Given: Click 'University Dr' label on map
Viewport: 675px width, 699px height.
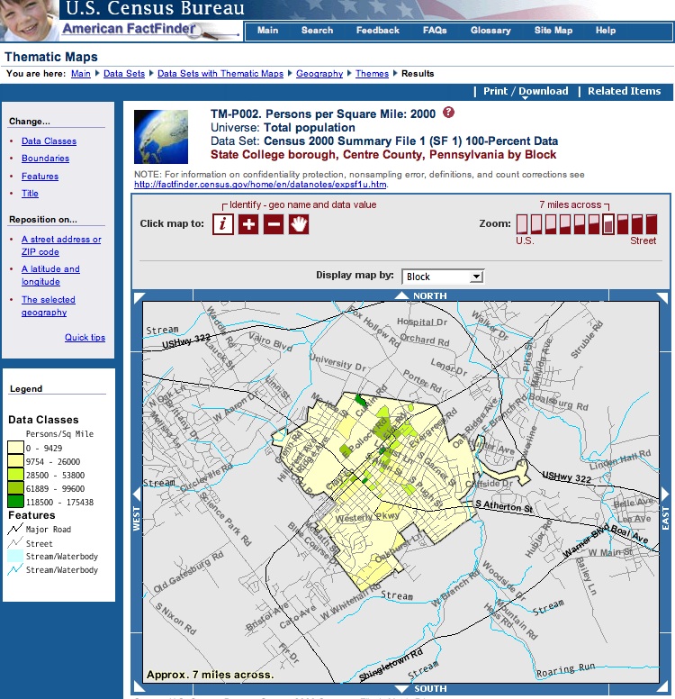Looking at the screenshot, I should [x=337, y=362].
